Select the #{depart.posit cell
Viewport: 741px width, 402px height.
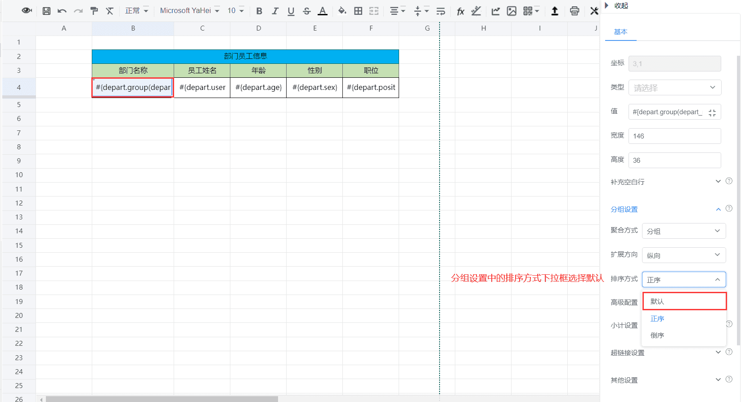tap(371, 87)
